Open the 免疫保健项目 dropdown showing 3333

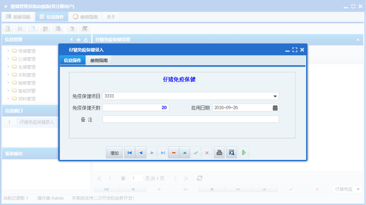coord(275,96)
